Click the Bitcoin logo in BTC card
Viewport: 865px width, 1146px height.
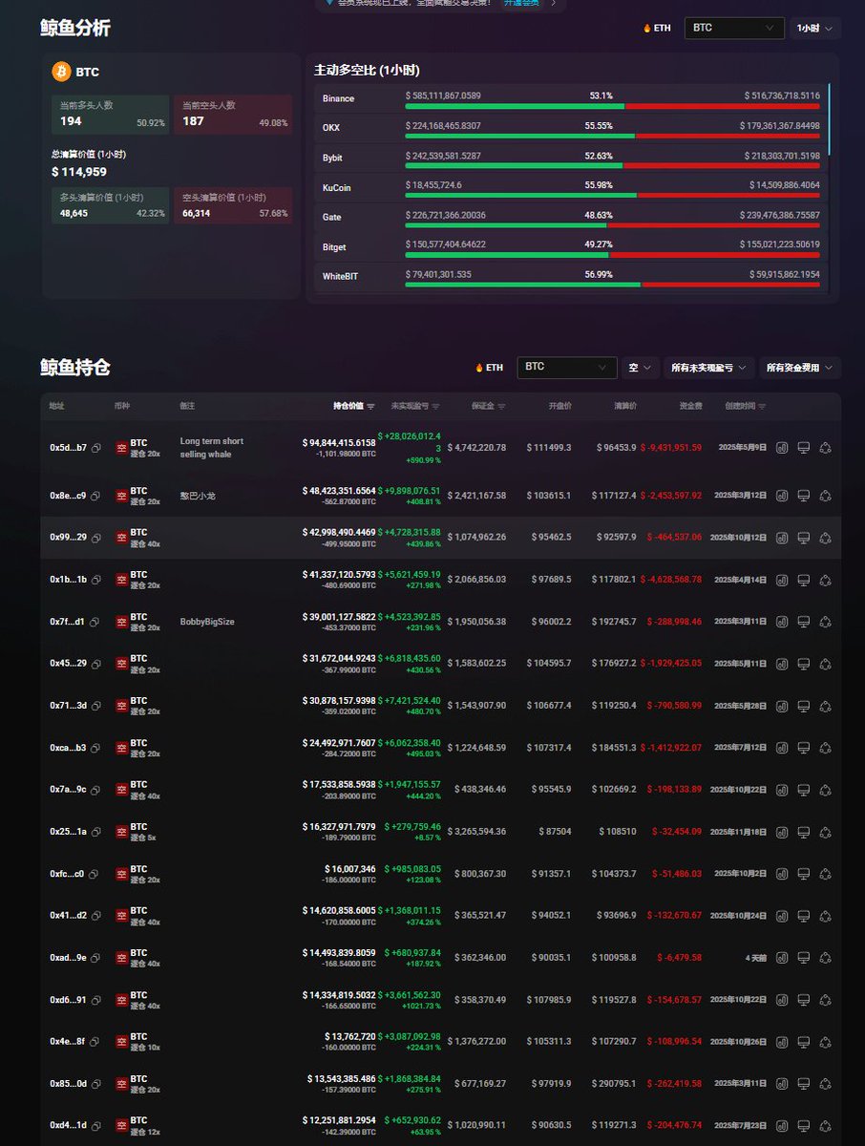pyautogui.click(x=61, y=72)
